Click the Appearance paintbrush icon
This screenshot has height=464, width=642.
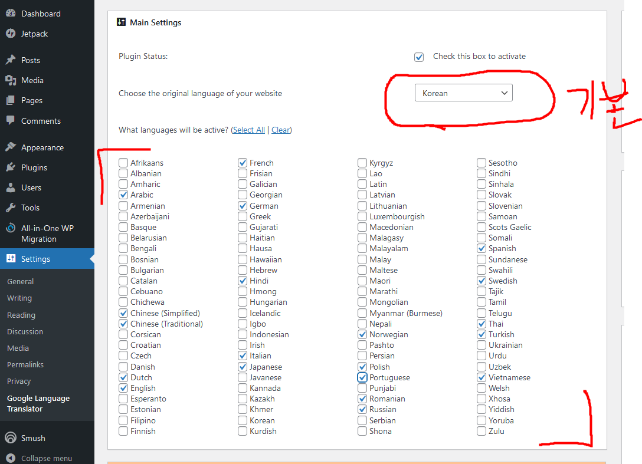pos(11,147)
